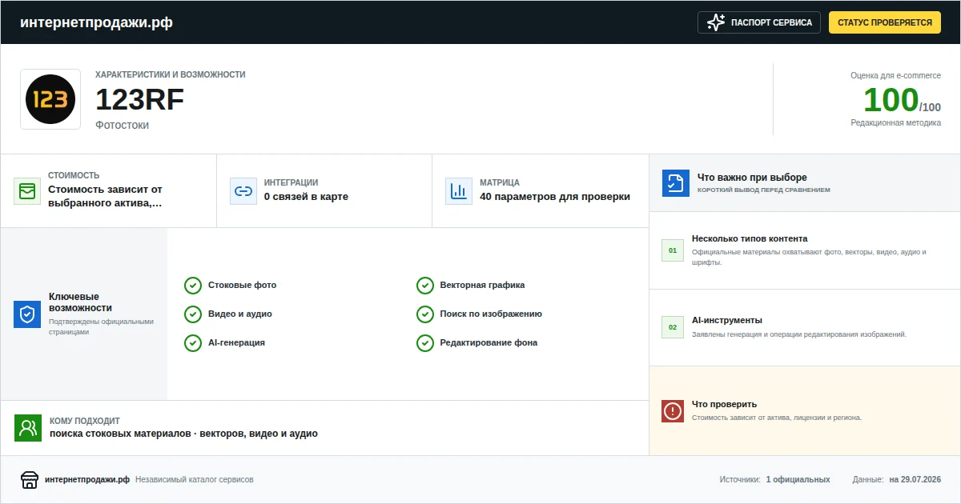Select the AI-генерация feature text

(236, 343)
